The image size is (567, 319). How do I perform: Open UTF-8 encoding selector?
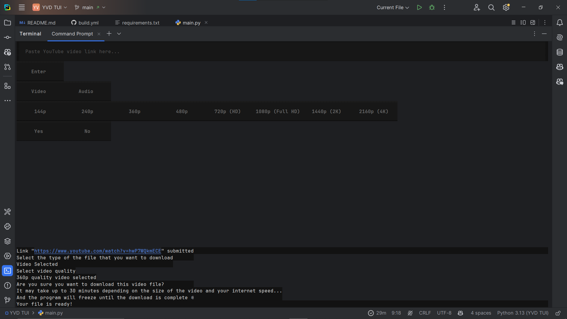444,313
